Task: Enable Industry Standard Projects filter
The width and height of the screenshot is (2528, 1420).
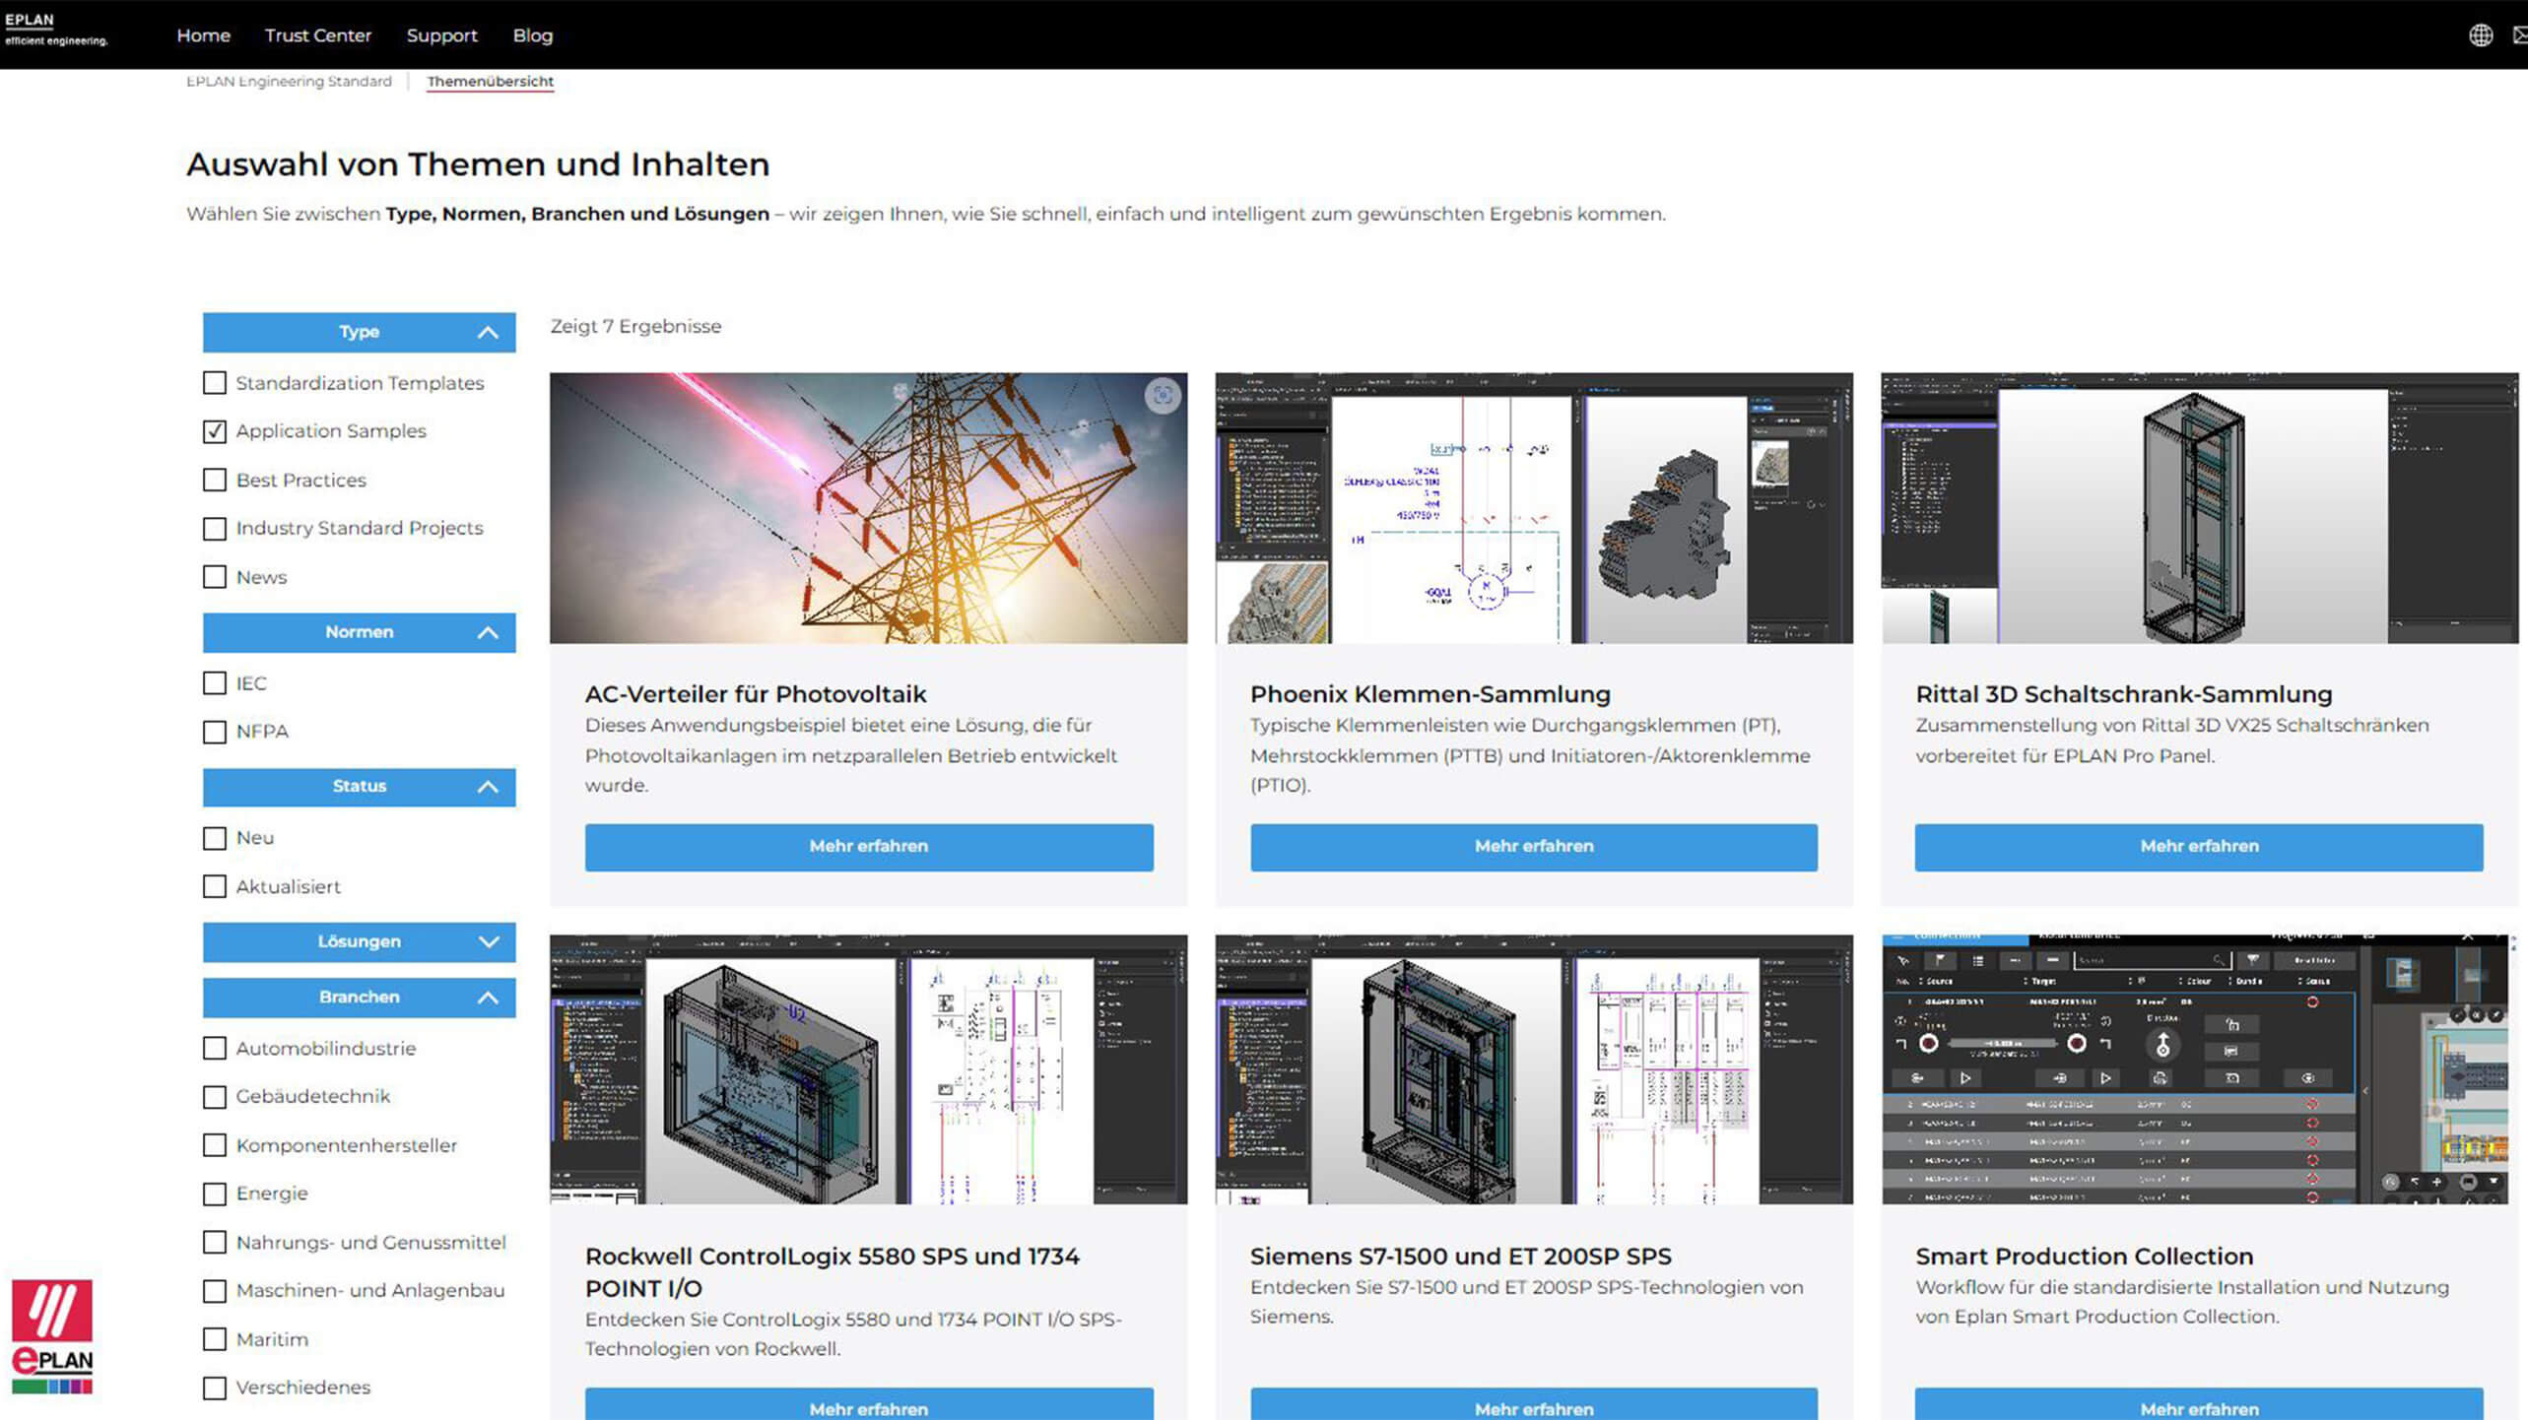Action: pyautogui.click(x=215, y=529)
